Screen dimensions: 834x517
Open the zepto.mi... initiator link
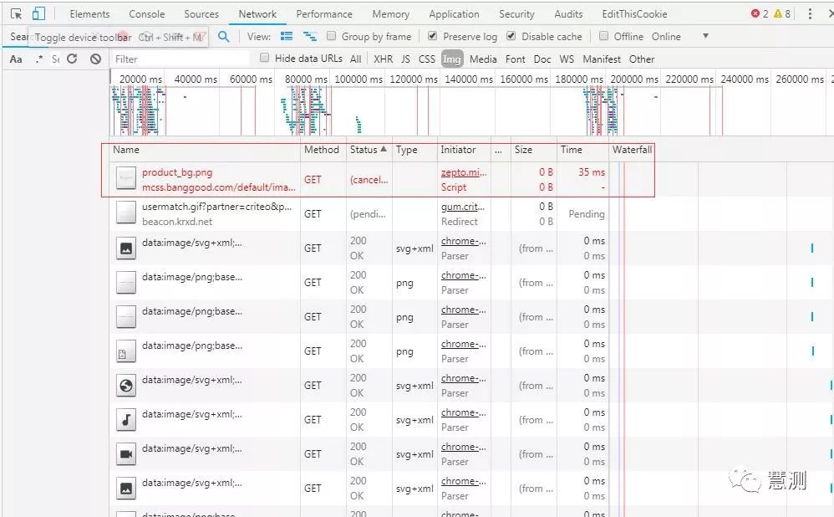click(464, 172)
